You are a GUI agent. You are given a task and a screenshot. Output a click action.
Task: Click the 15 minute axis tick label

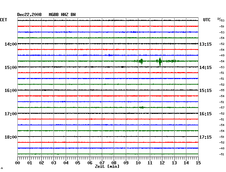[x=198, y=163]
